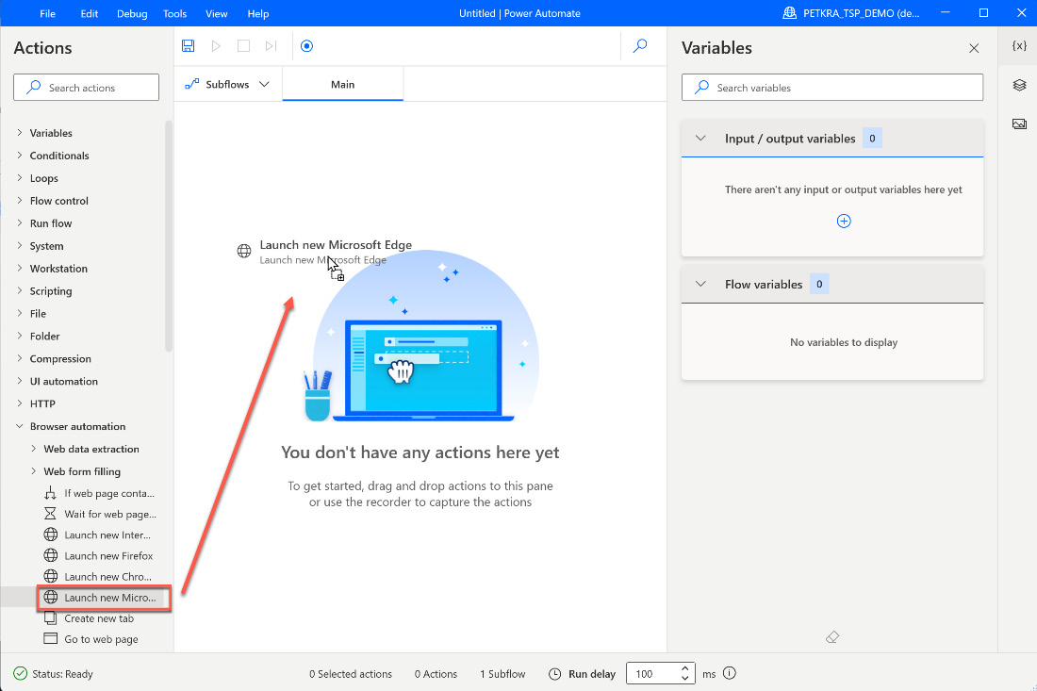1037x691 pixels.
Task: Open the UI elements layers icon
Action: [1019, 85]
